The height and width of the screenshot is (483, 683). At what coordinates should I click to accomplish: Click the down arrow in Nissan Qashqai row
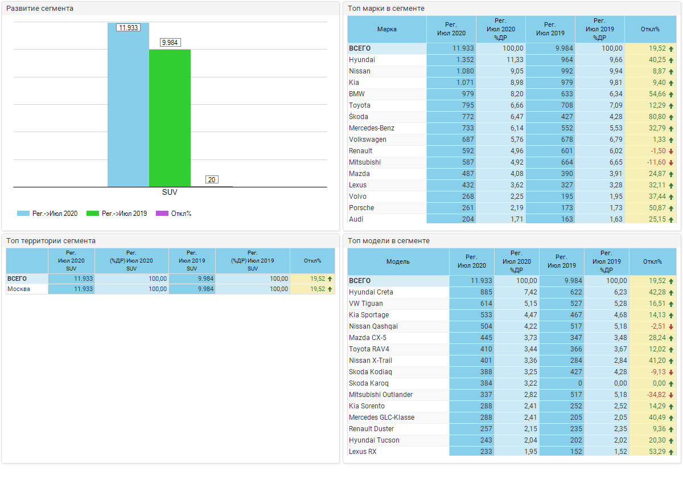click(671, 326)
